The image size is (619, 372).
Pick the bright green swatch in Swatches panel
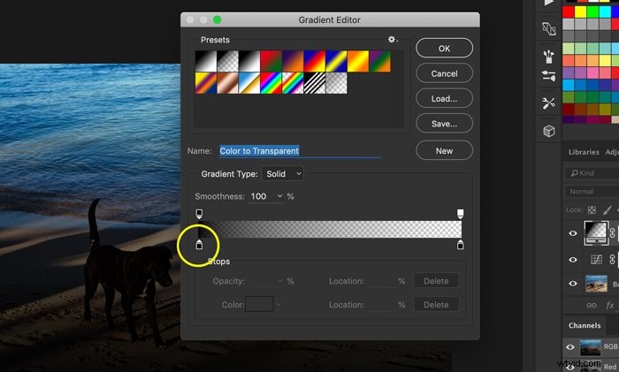592,11
